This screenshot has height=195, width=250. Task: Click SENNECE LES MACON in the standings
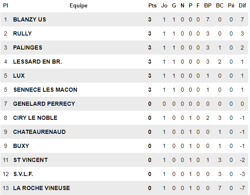tap(45, 90)
